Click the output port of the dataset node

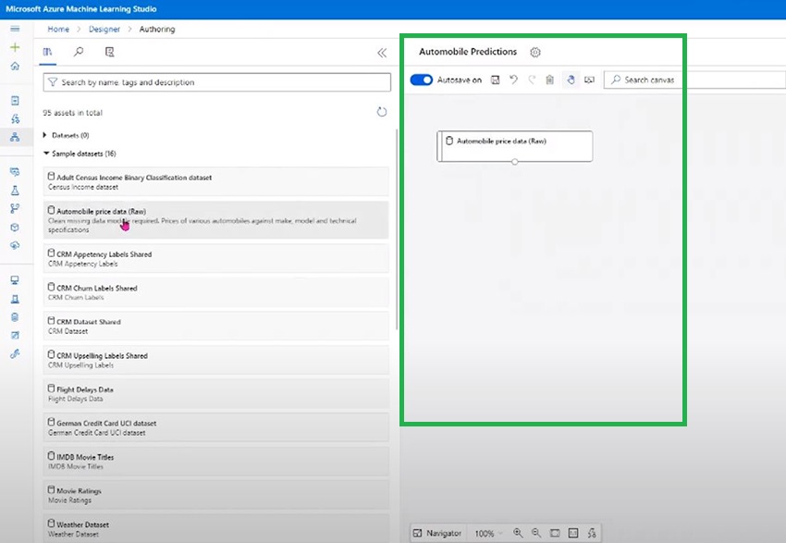[515, 162]
